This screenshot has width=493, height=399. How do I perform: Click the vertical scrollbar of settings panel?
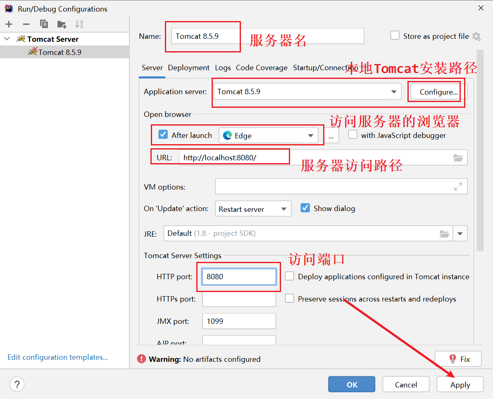pos(480,151)
